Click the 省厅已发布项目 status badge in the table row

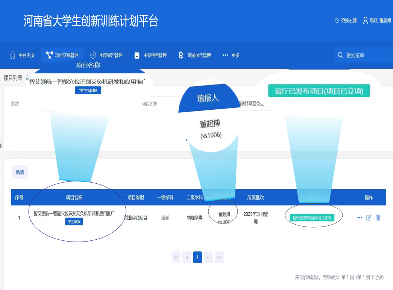pos(312,218)
